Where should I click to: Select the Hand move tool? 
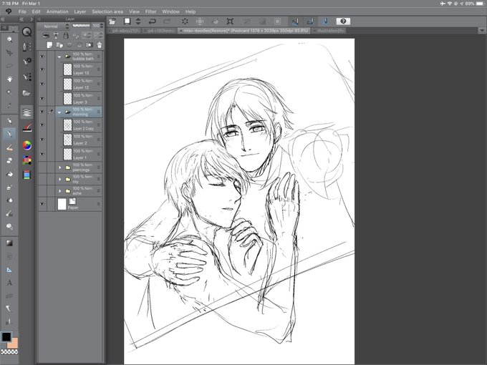tap(9, 79)
